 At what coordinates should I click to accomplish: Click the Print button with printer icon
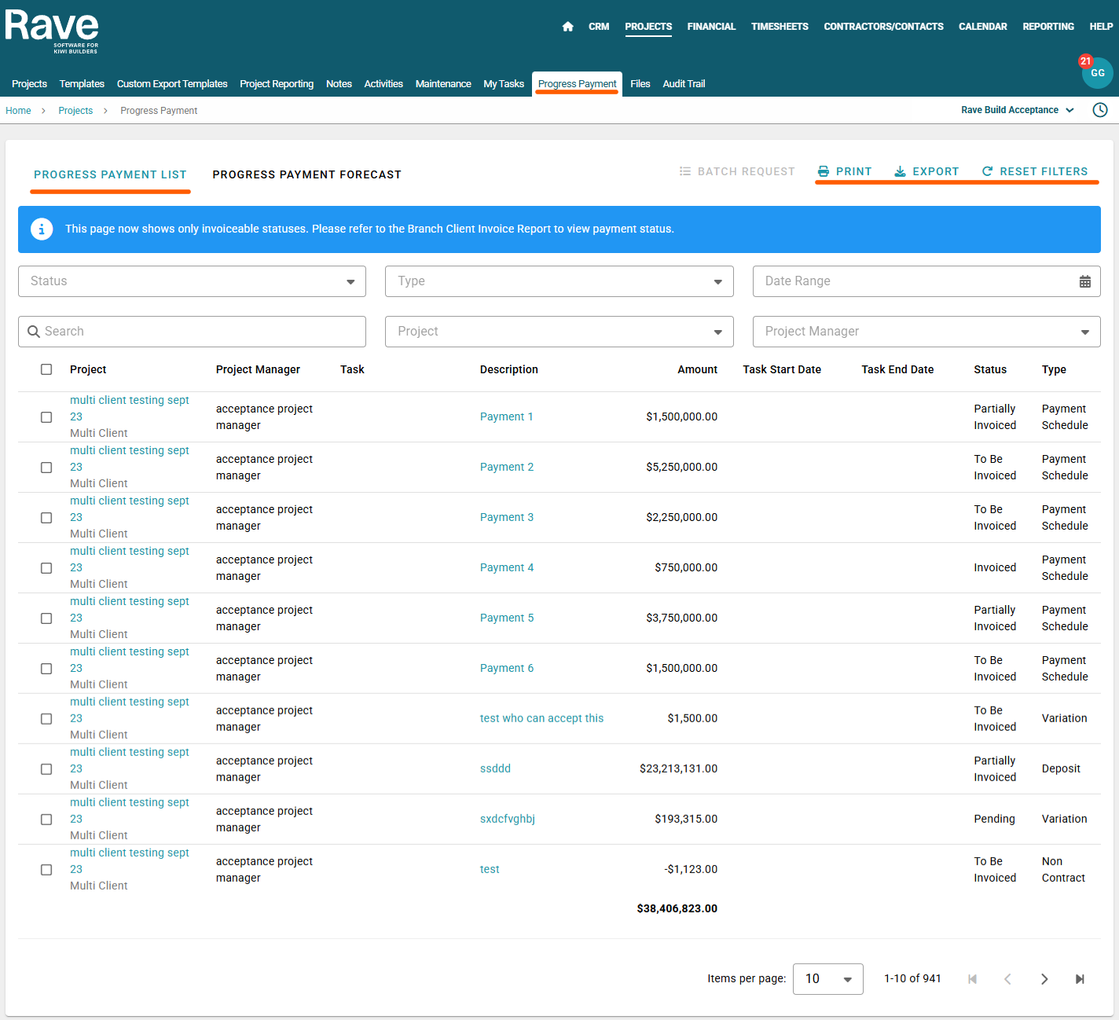(845, 171)
